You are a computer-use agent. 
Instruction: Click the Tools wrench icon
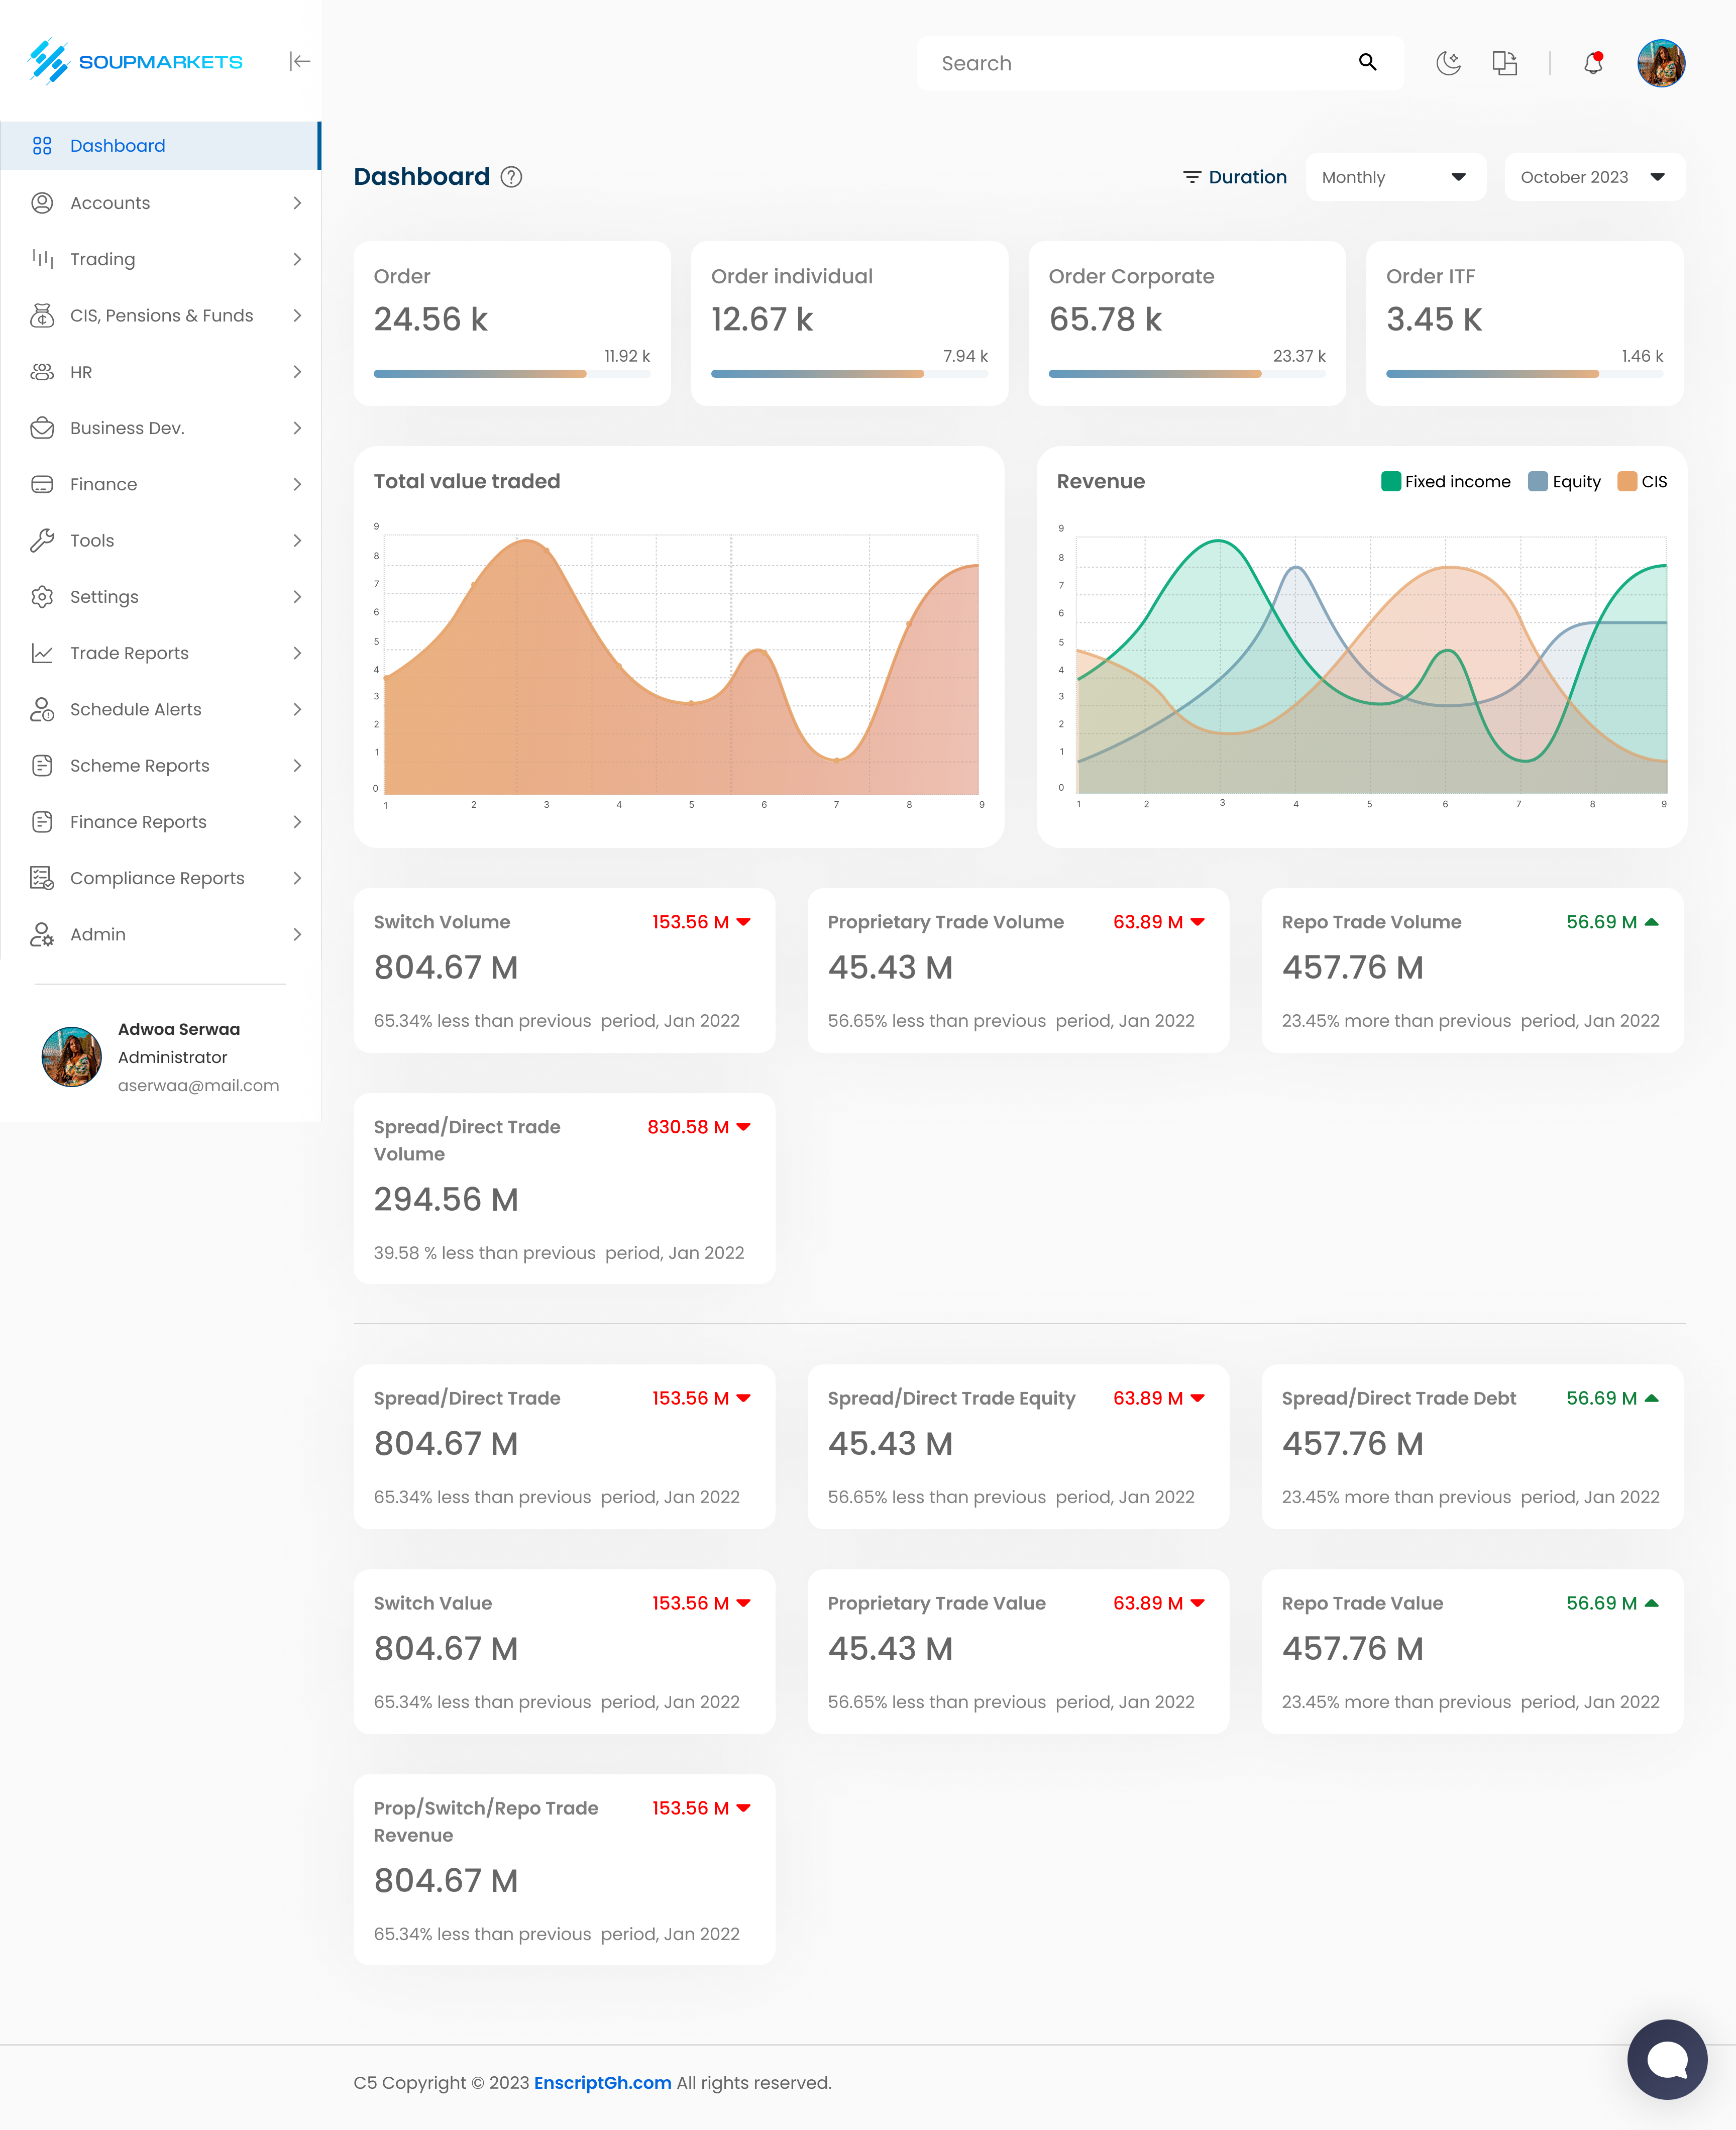pyautogui.click(x=42, y=540)
